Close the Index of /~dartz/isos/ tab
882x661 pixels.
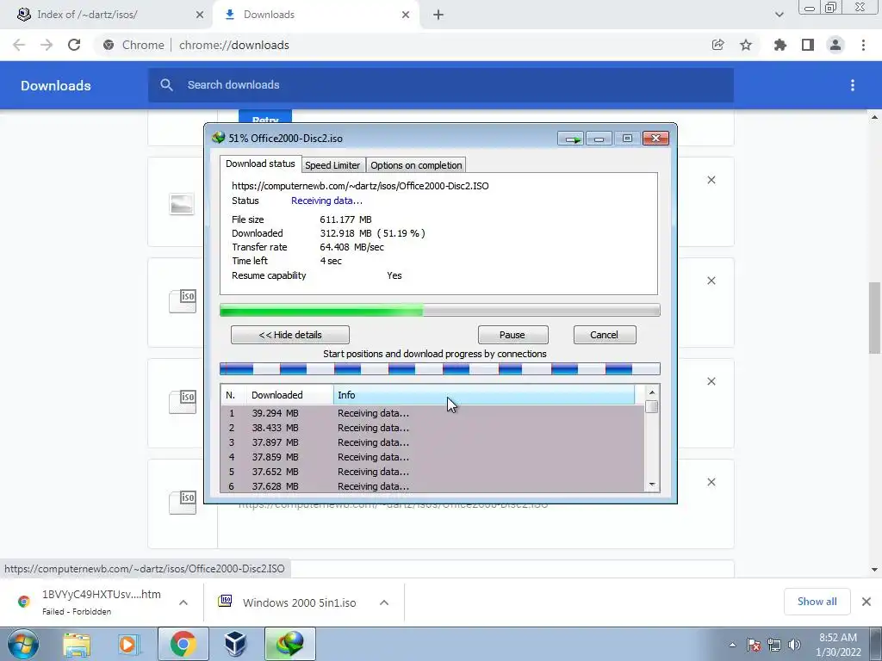[x=200, y=15]
